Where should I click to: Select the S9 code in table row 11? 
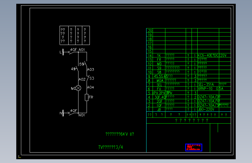tap(159, 68)
